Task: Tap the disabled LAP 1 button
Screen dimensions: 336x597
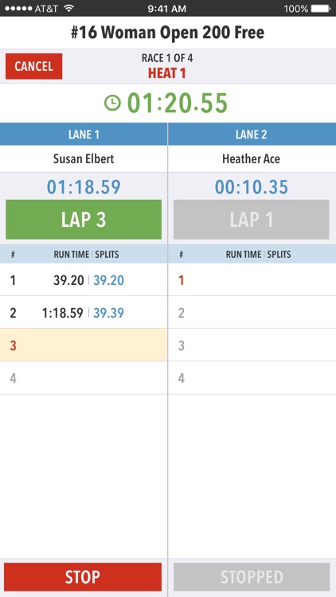Action: tap(252, 220)
